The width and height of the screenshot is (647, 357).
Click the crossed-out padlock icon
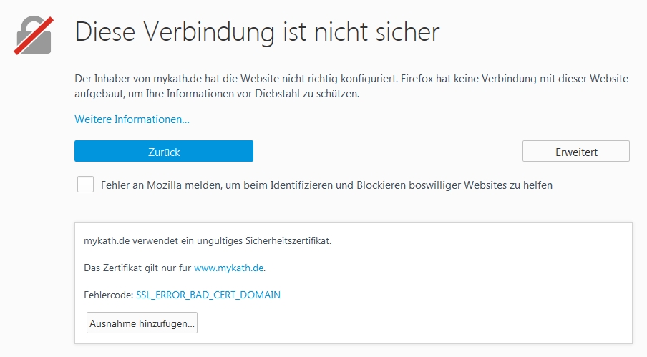(34, 35)
